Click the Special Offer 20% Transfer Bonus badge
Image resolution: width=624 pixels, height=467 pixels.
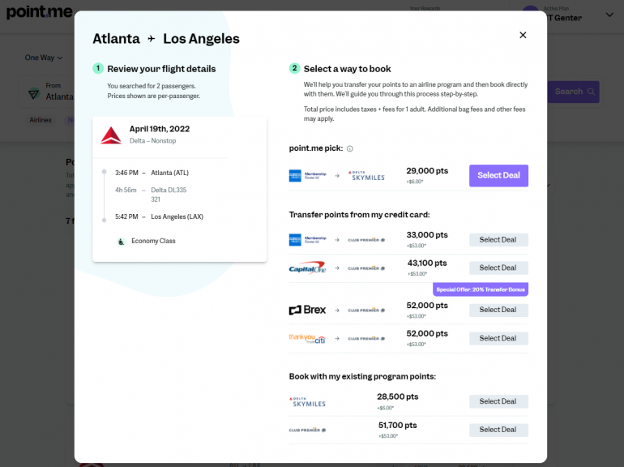coord(481,289)
